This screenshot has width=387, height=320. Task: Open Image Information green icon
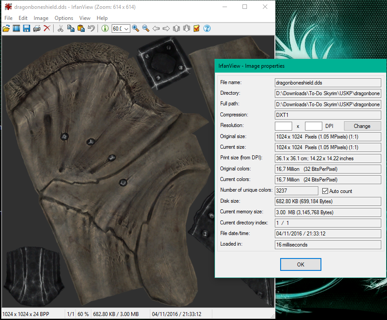point(105,29)
